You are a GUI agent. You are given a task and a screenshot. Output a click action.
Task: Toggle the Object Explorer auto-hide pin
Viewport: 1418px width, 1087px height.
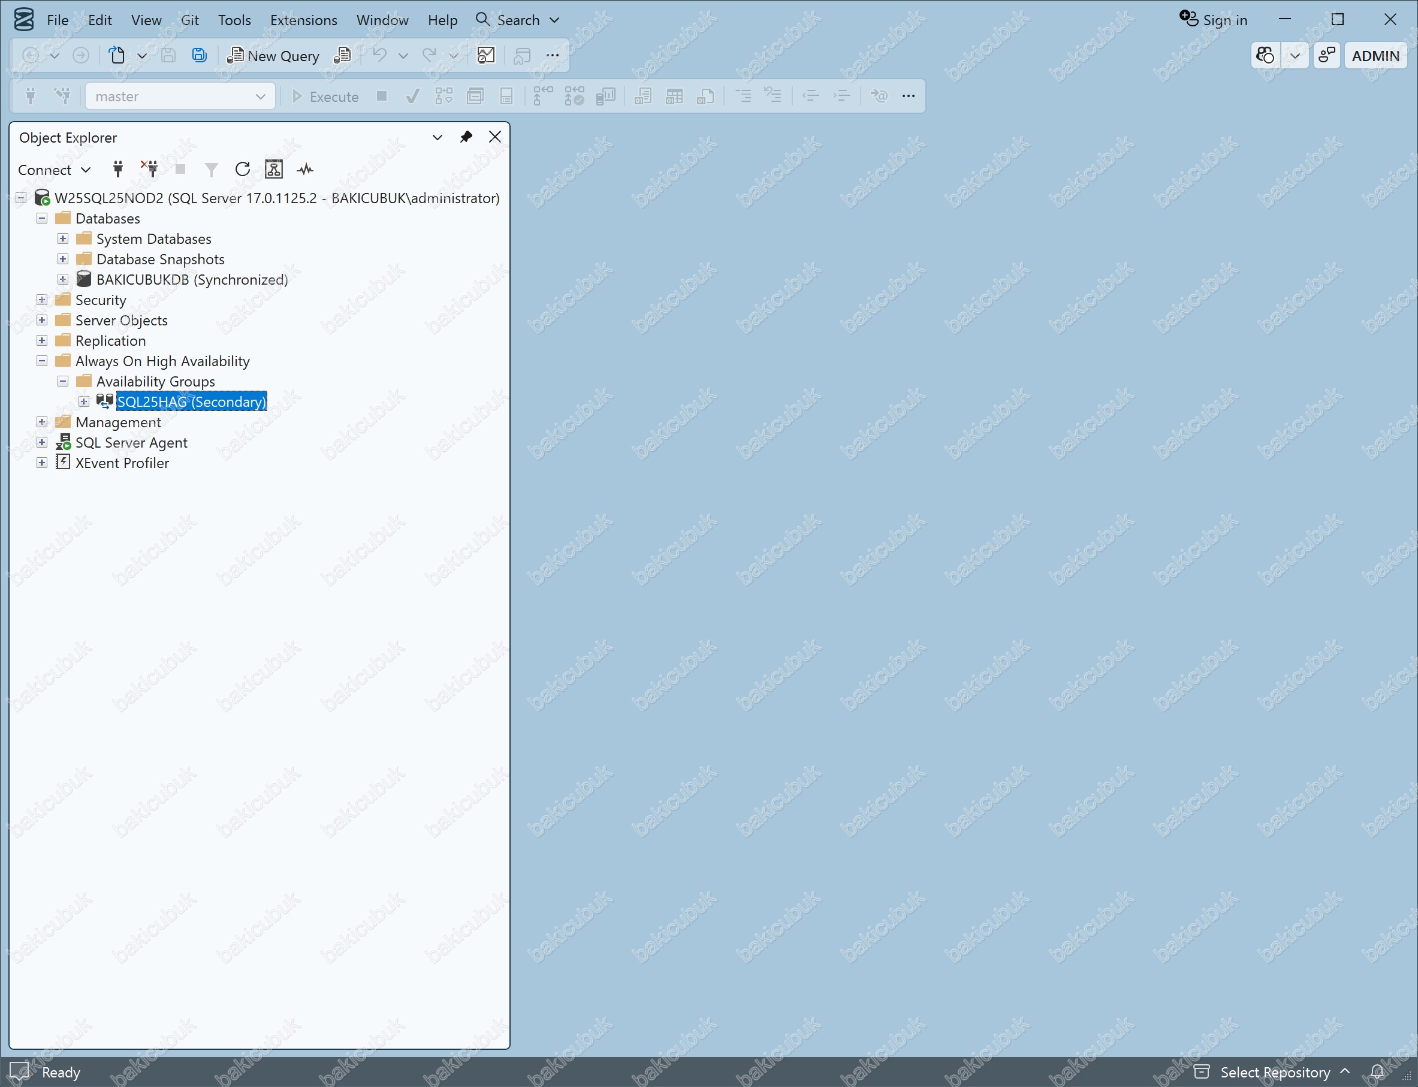tap(466, 137)
